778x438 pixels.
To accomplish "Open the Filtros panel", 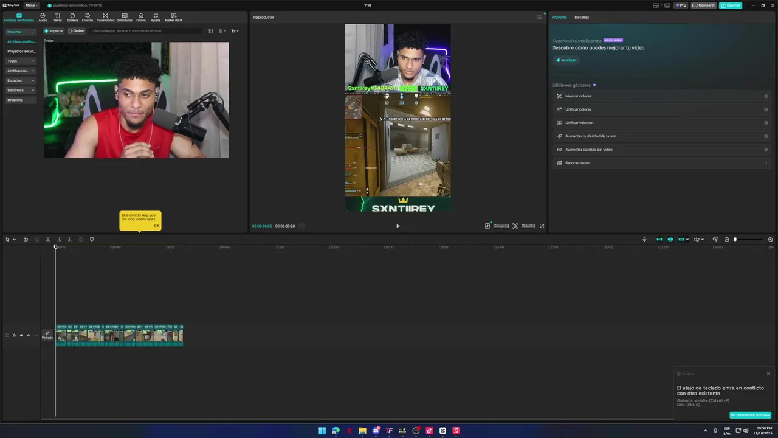I will tap(141, 17).
